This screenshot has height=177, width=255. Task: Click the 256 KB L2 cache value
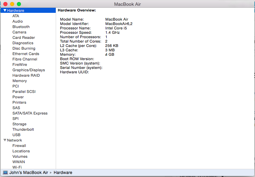click(x=112, y=46)
